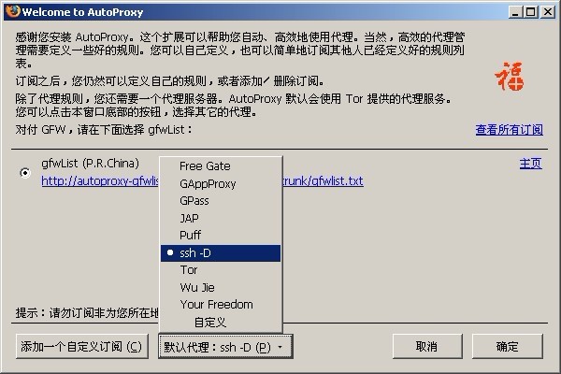Select GAppProxy from proxy menu
This screenshot has height=374, width=561.
pos(221,183)
